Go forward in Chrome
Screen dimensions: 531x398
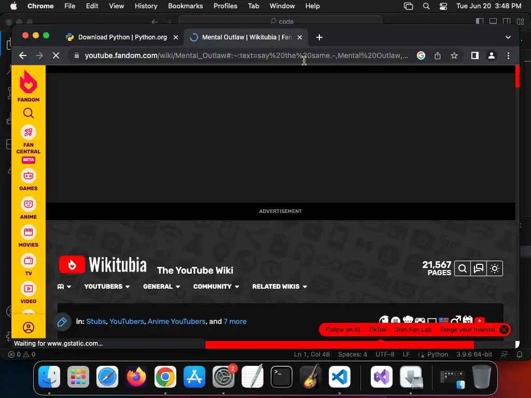click(39, 55)
